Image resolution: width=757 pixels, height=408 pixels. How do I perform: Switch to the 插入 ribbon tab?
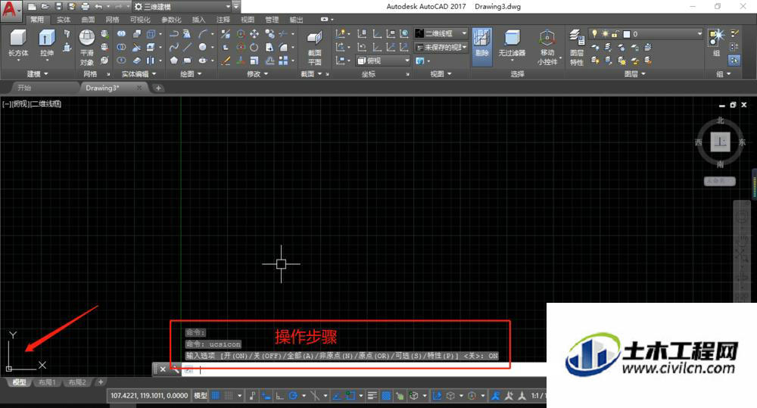198,20
